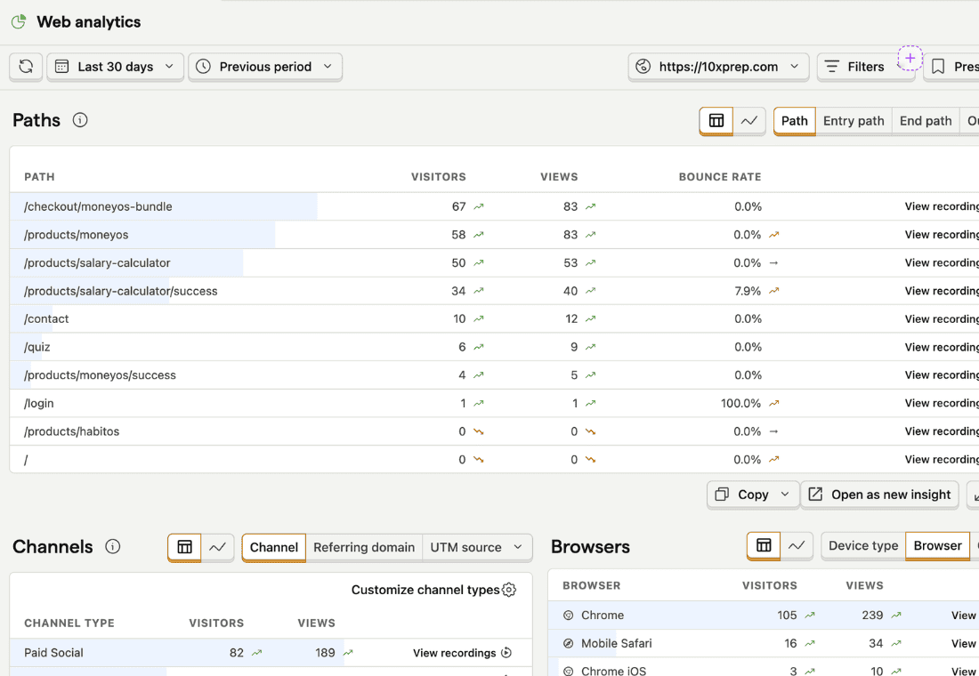The height and width of the screenshot is (676, 979).
Task: Click the downward trend icon for /products/habitos visitors
Action: pyautogui.click(x=478, y=431)
